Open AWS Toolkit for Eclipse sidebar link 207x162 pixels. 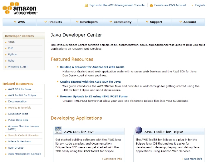click(x=22, y=95)
